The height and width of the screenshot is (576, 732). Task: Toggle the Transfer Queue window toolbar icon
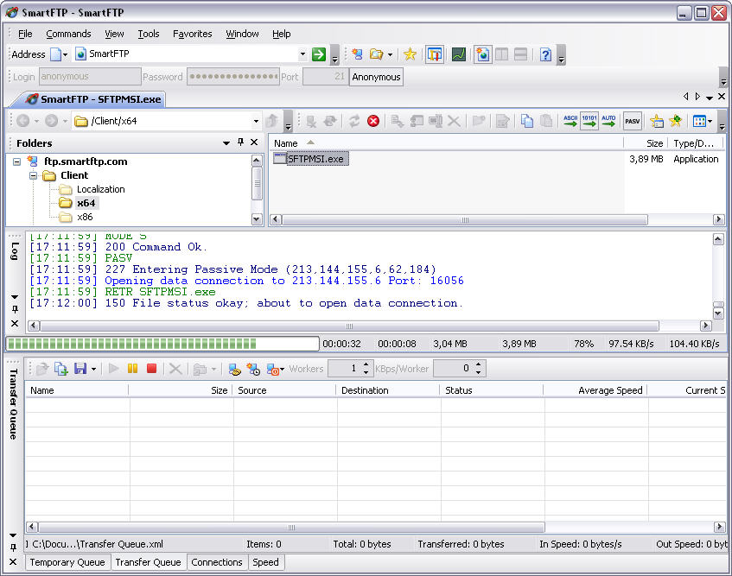pyautogui.click(x=434, y=54)
